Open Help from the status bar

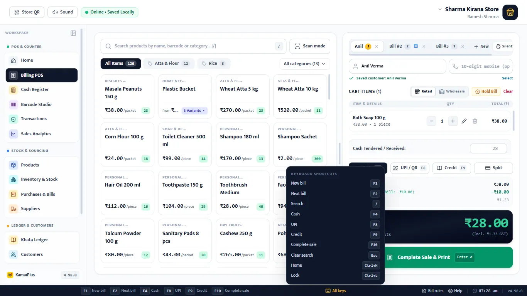pos(455,291)
